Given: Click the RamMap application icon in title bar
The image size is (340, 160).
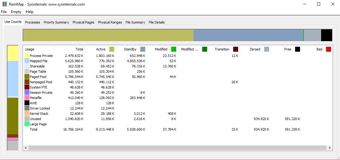Looking at the screenshot, I should point(5,4).
